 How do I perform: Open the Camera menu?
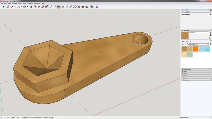pos(15,3)
